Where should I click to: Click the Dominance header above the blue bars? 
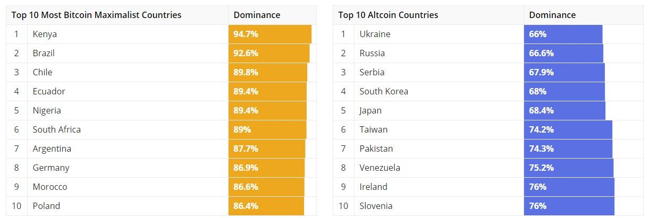pyautogui.click(x=552, y=15)
